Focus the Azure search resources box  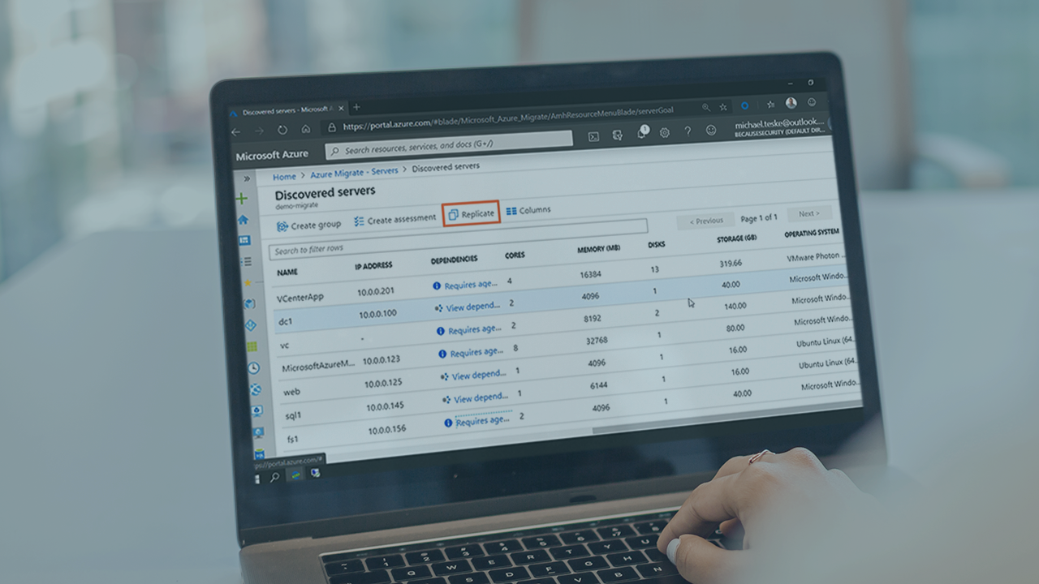click(449, 145)
